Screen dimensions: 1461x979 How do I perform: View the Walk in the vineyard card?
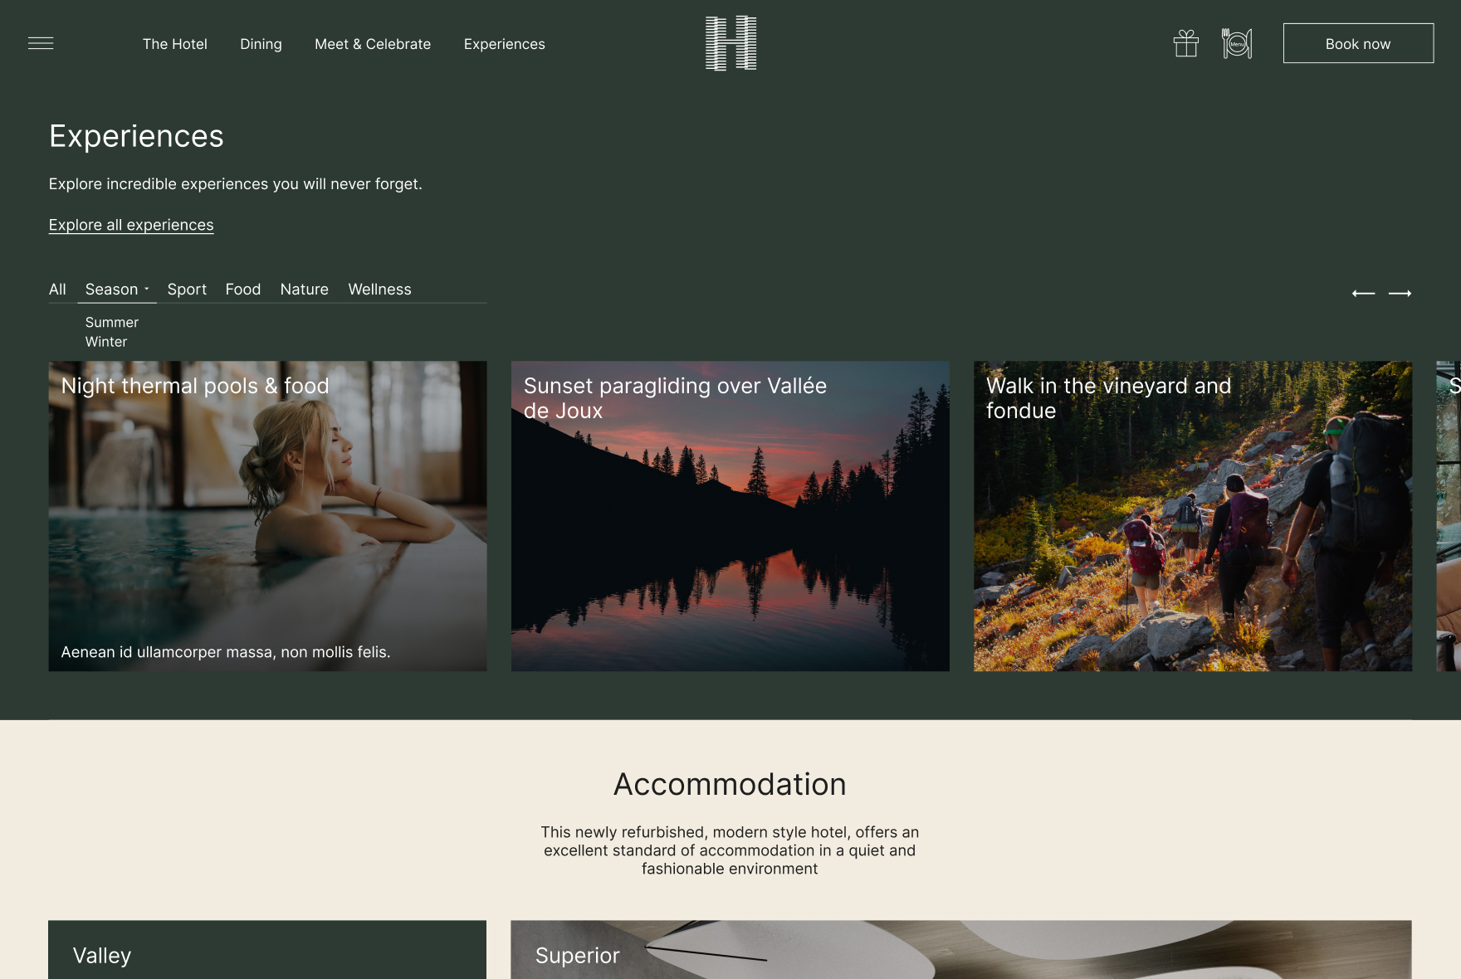click(x=1192, y=516)
